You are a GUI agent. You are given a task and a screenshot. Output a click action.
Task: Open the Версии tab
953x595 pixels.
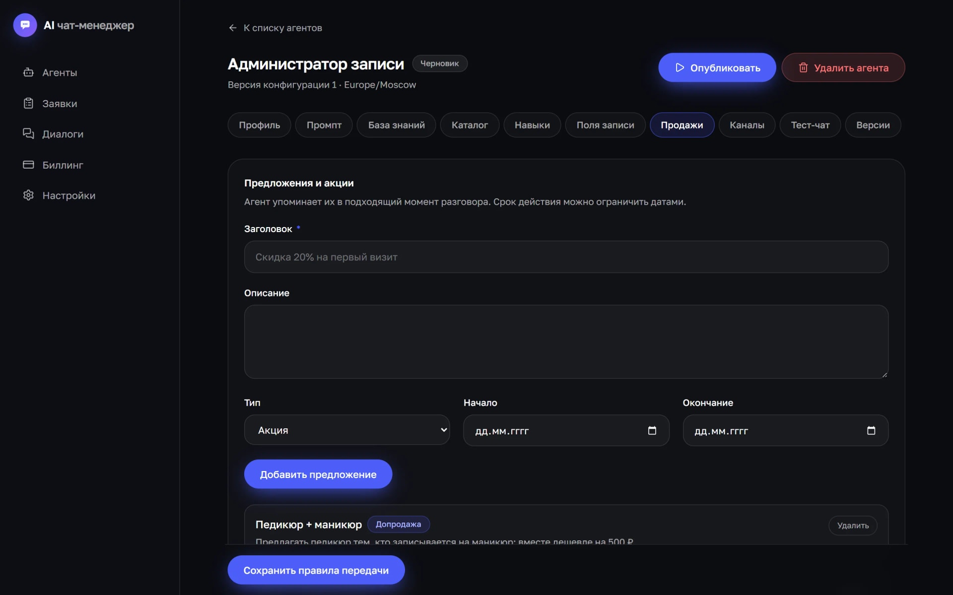(873, 125)
